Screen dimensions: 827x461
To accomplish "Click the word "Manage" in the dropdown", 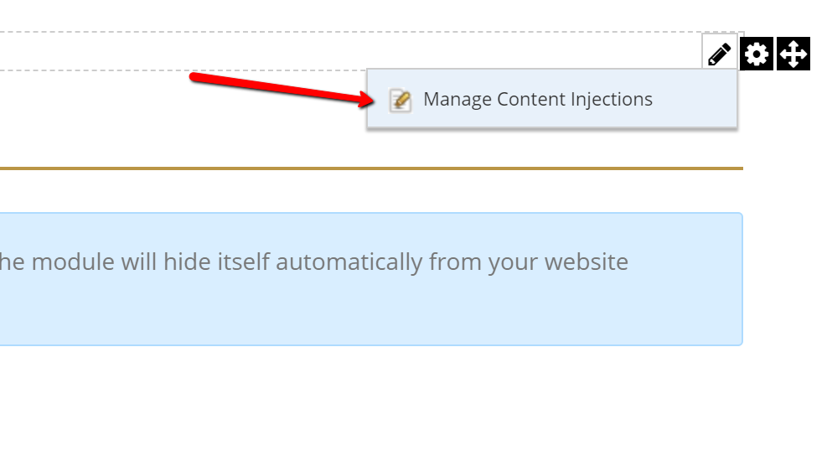I will coord(457,100).
